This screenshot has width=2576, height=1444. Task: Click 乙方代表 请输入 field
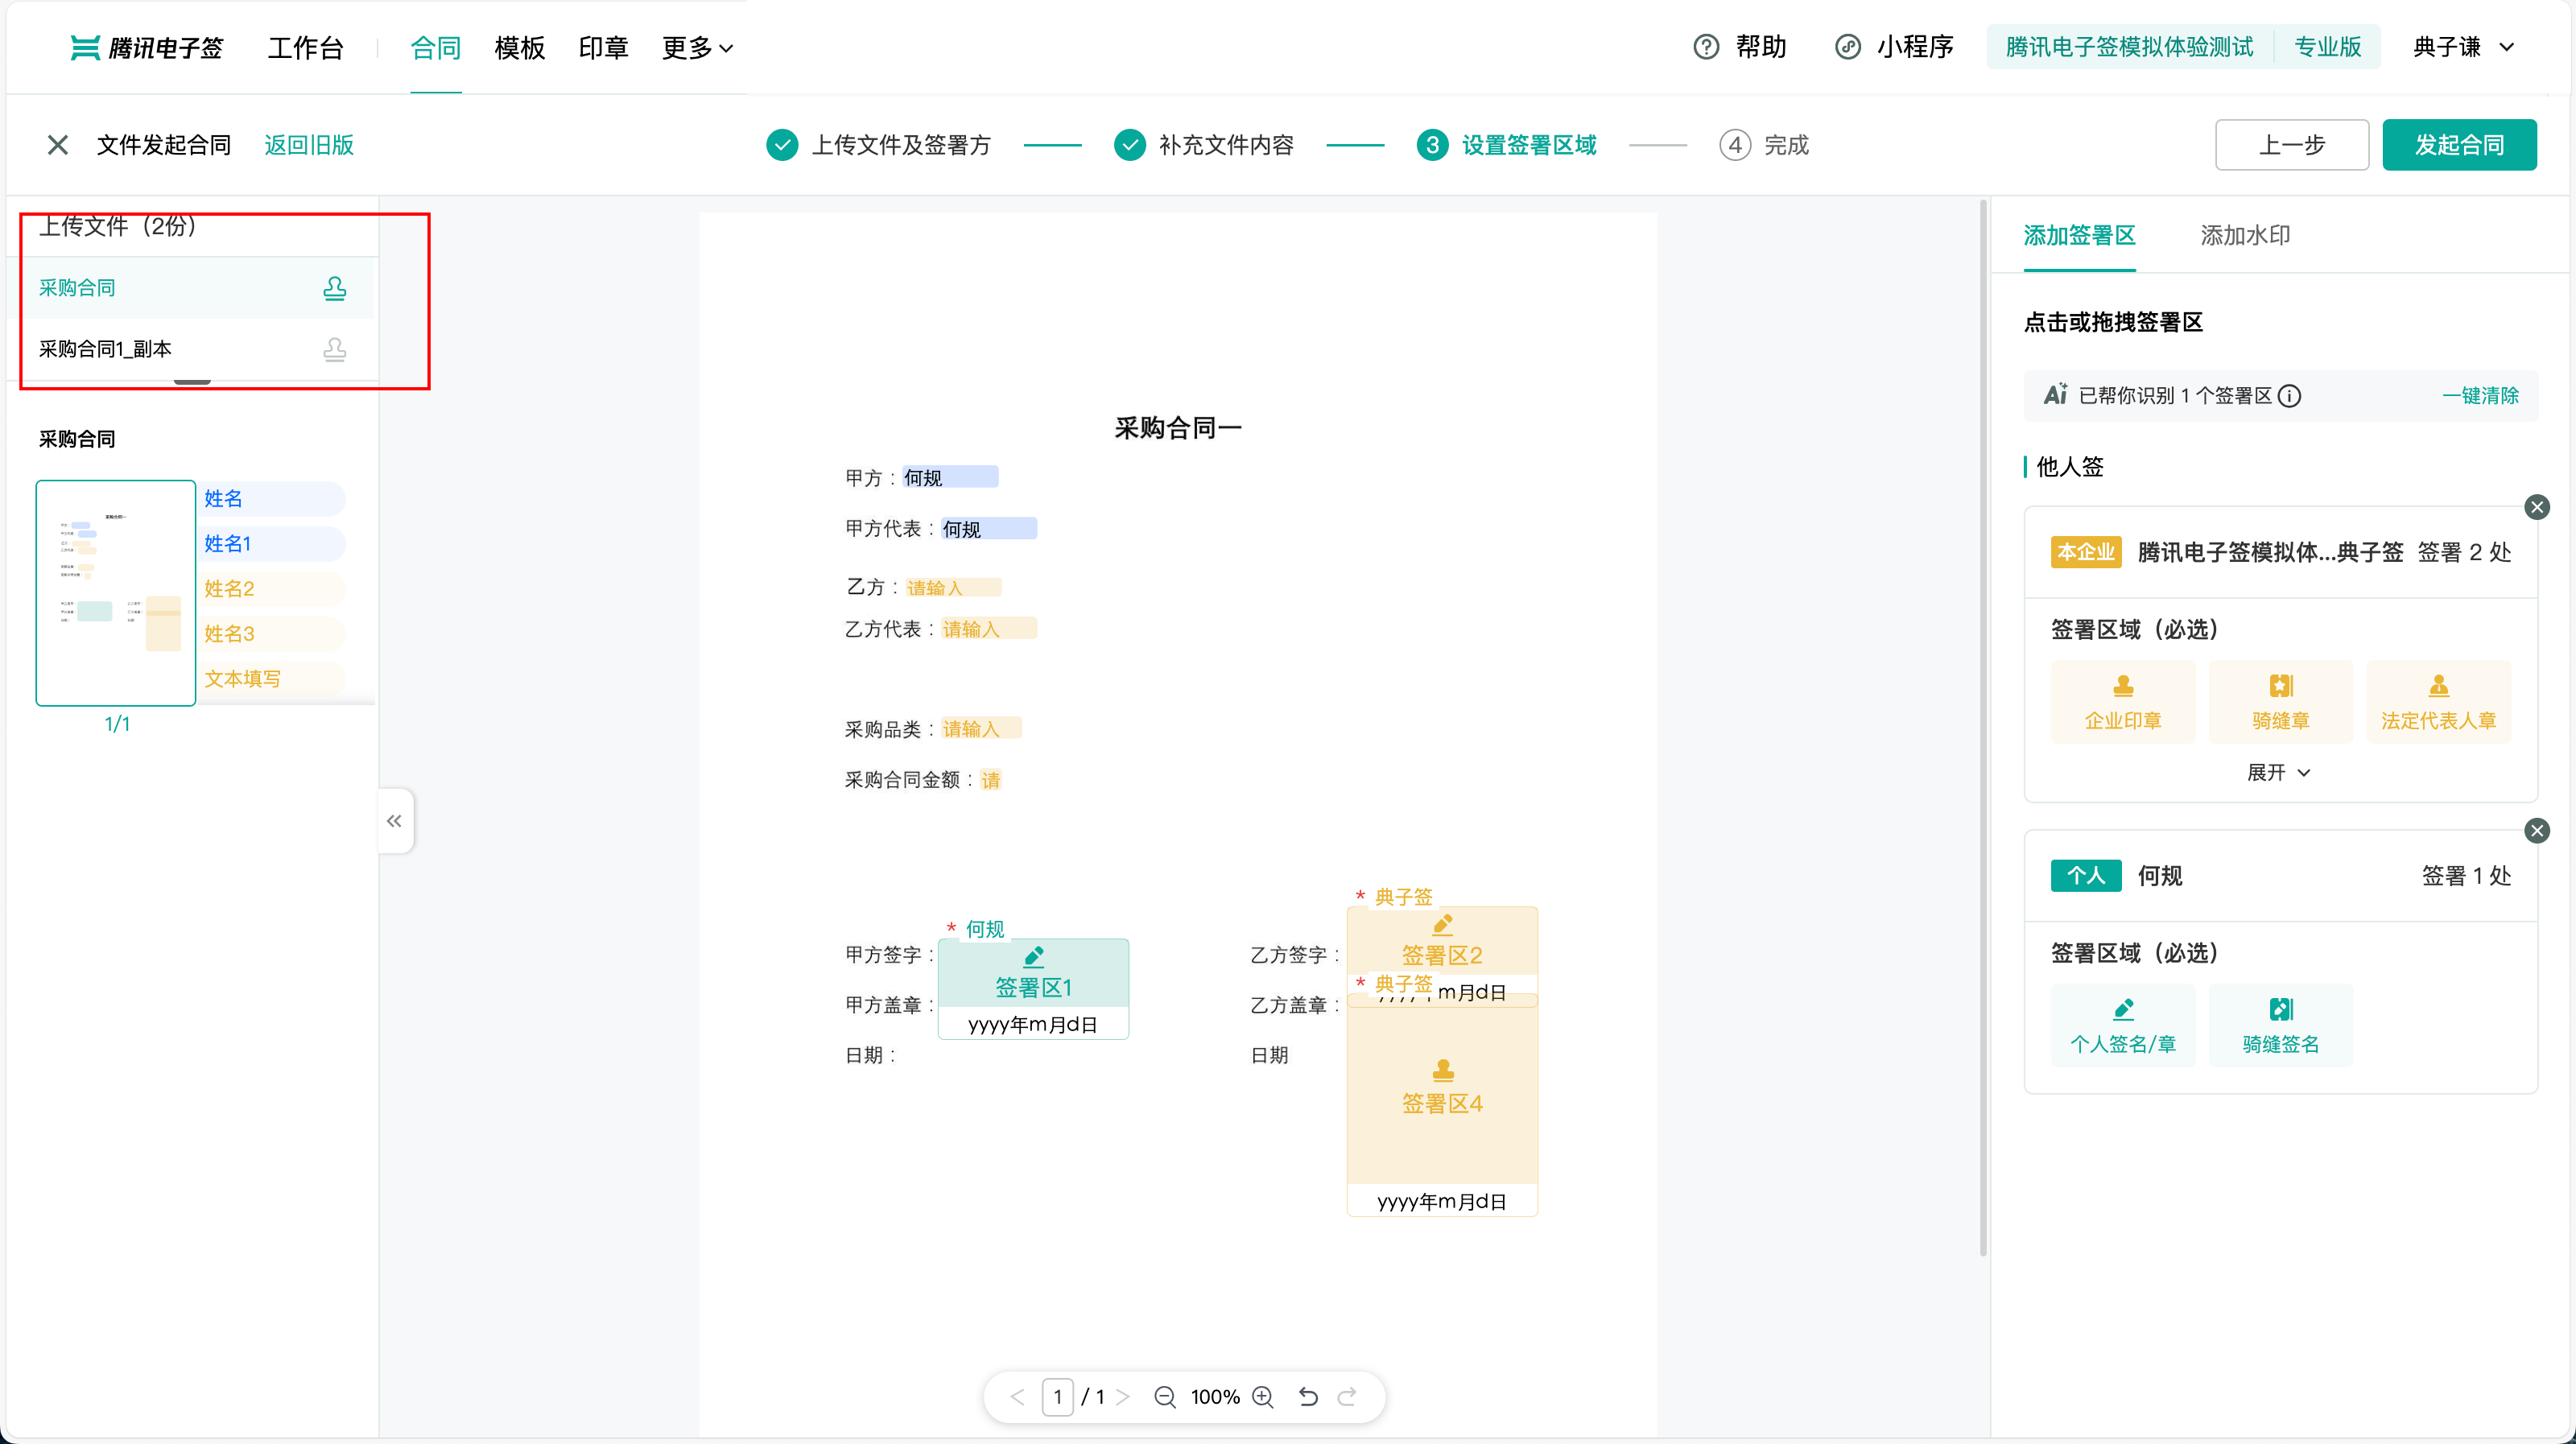pyautogui.click(x=989, y=628)
